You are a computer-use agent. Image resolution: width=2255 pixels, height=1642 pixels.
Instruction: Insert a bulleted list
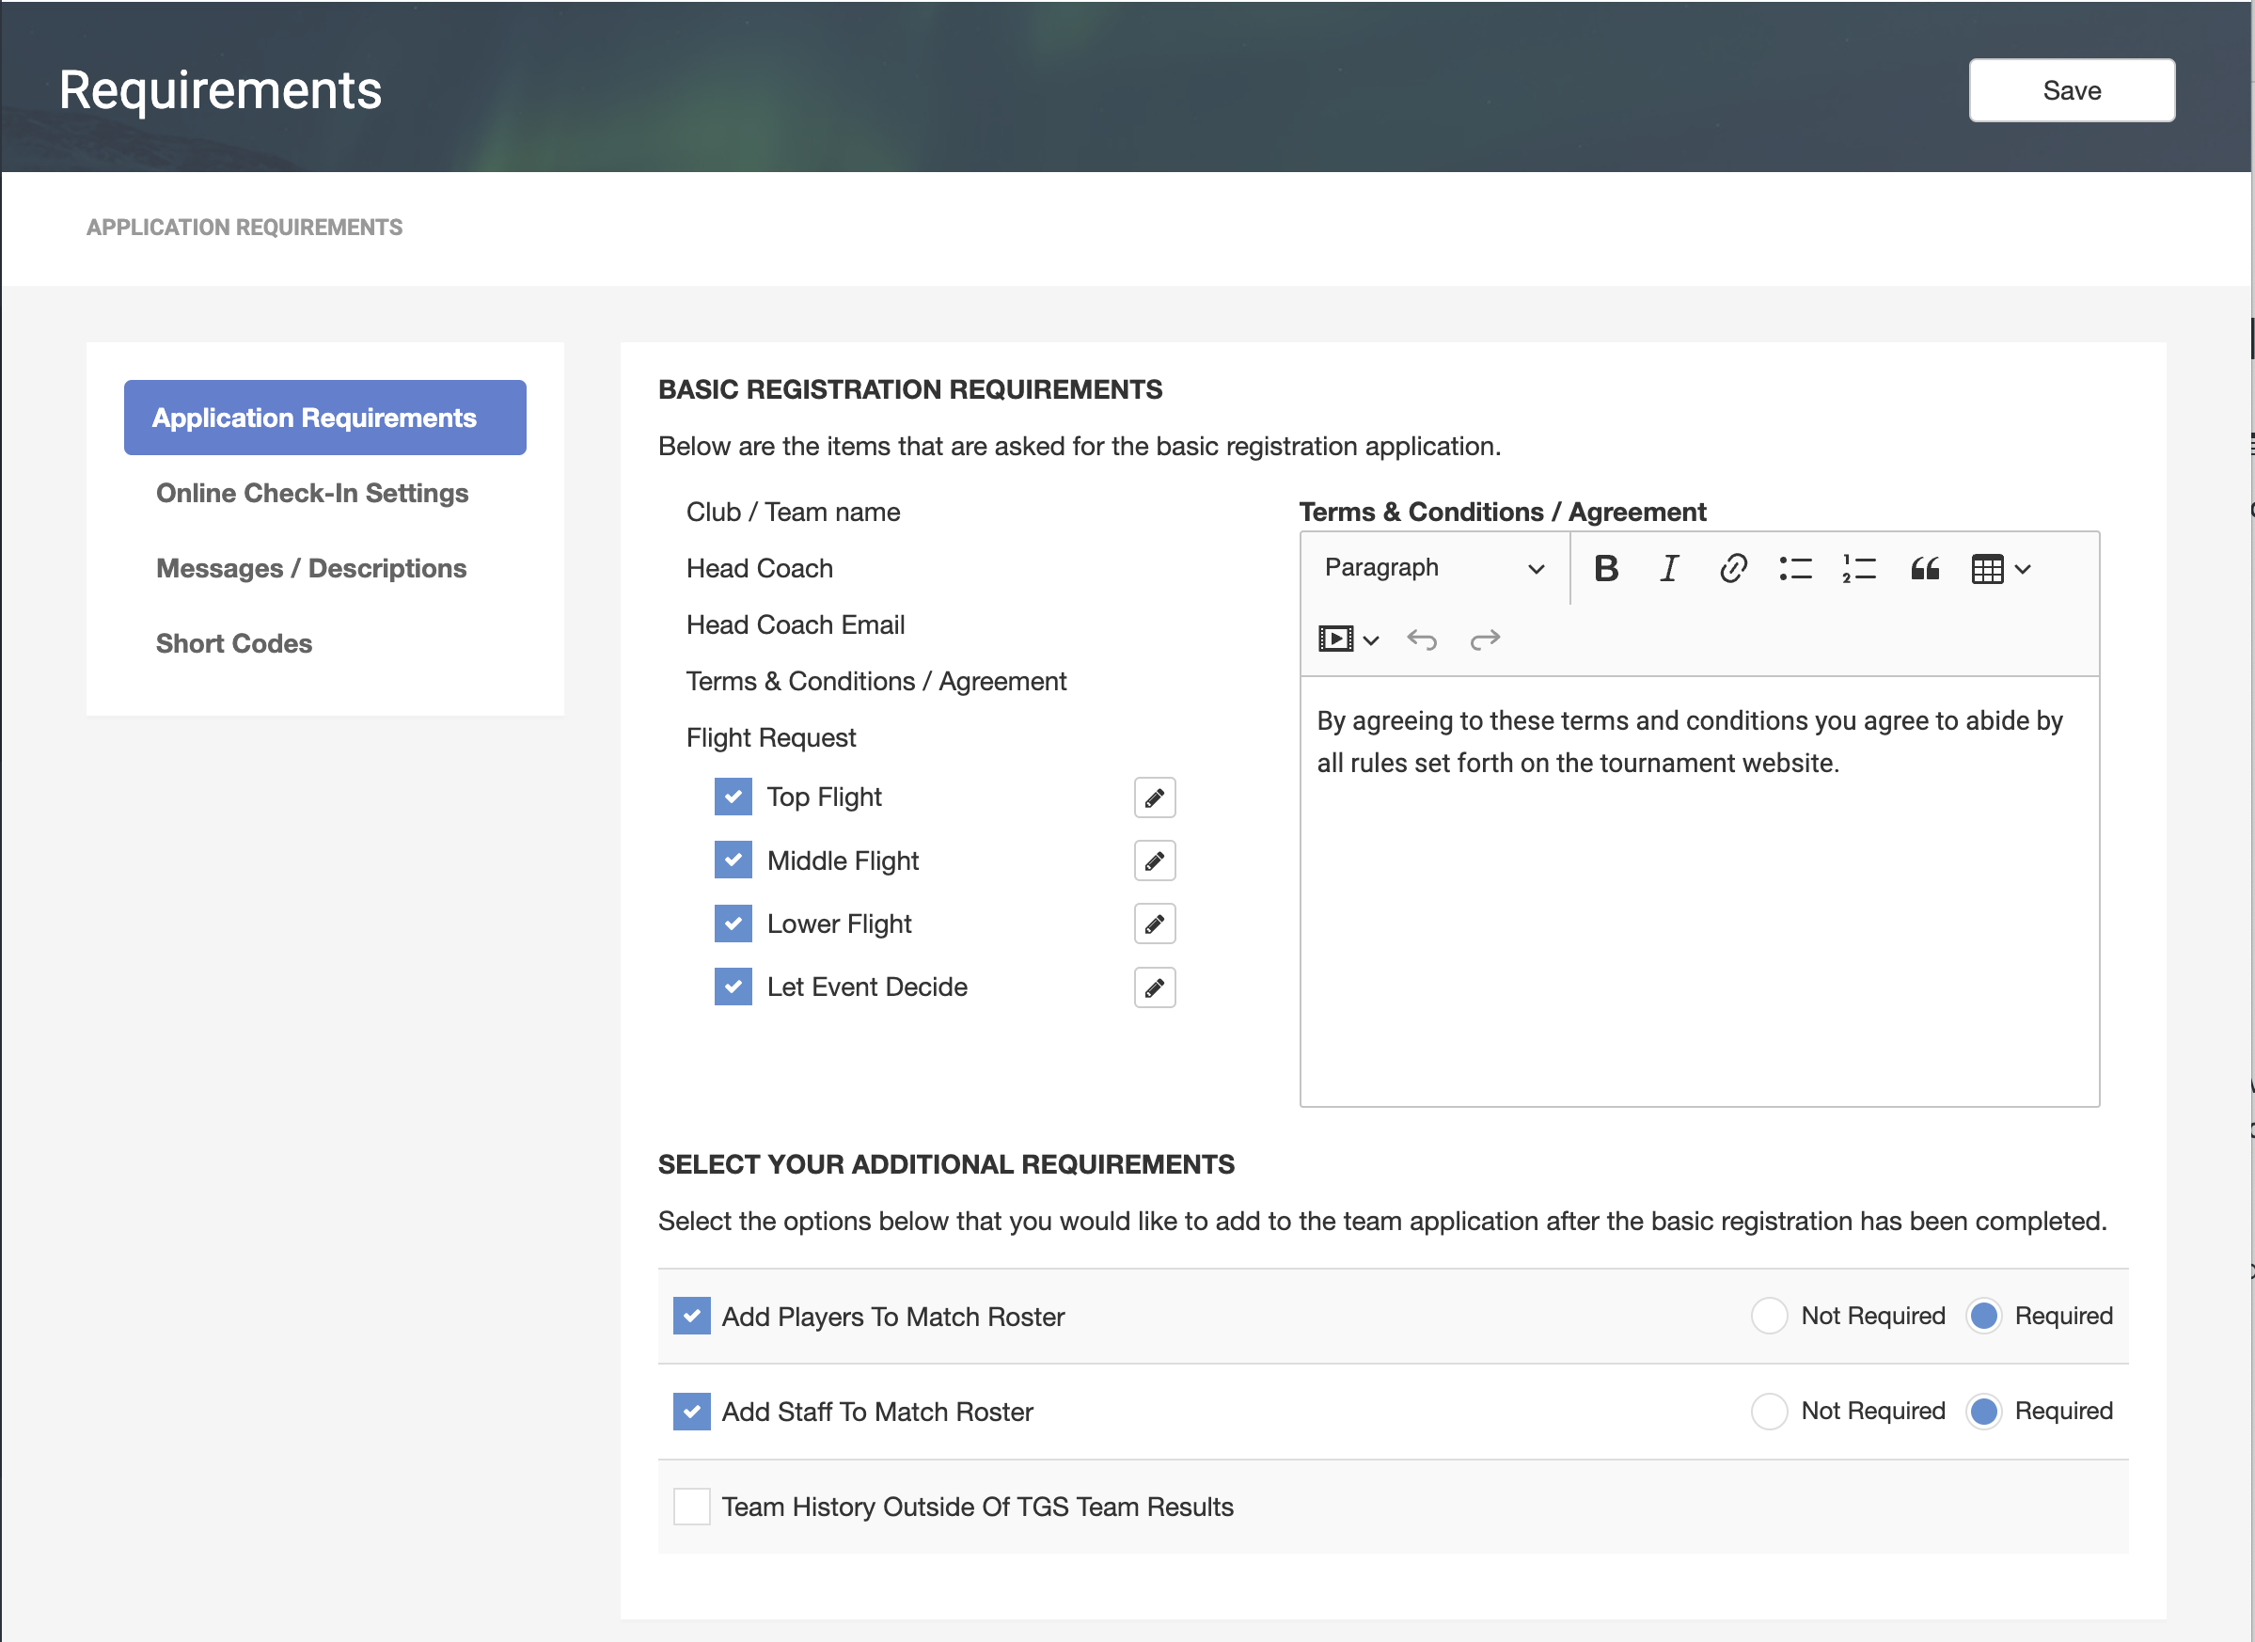[1794, 568]
